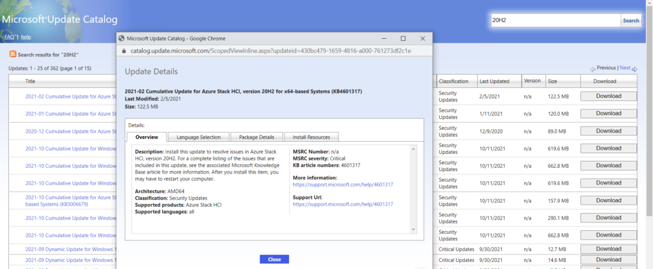Image resolution: width=653 pixels, height=269 pixels.
Task: Open the 2021-02 Cumulative Update for Azure link
Action: 71,96
